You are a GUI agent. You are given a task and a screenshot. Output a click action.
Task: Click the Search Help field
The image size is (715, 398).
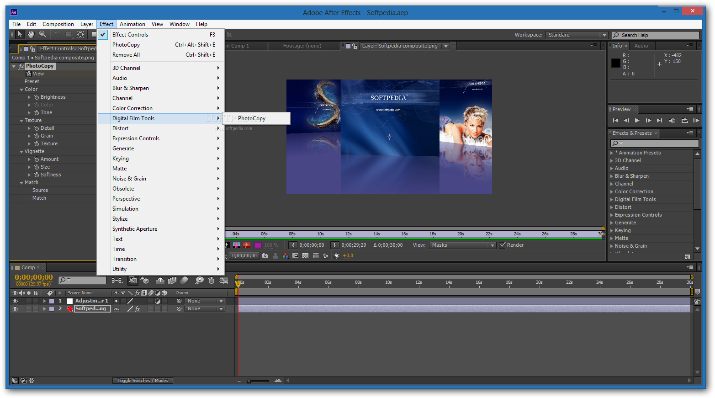(x=656, y=35)
